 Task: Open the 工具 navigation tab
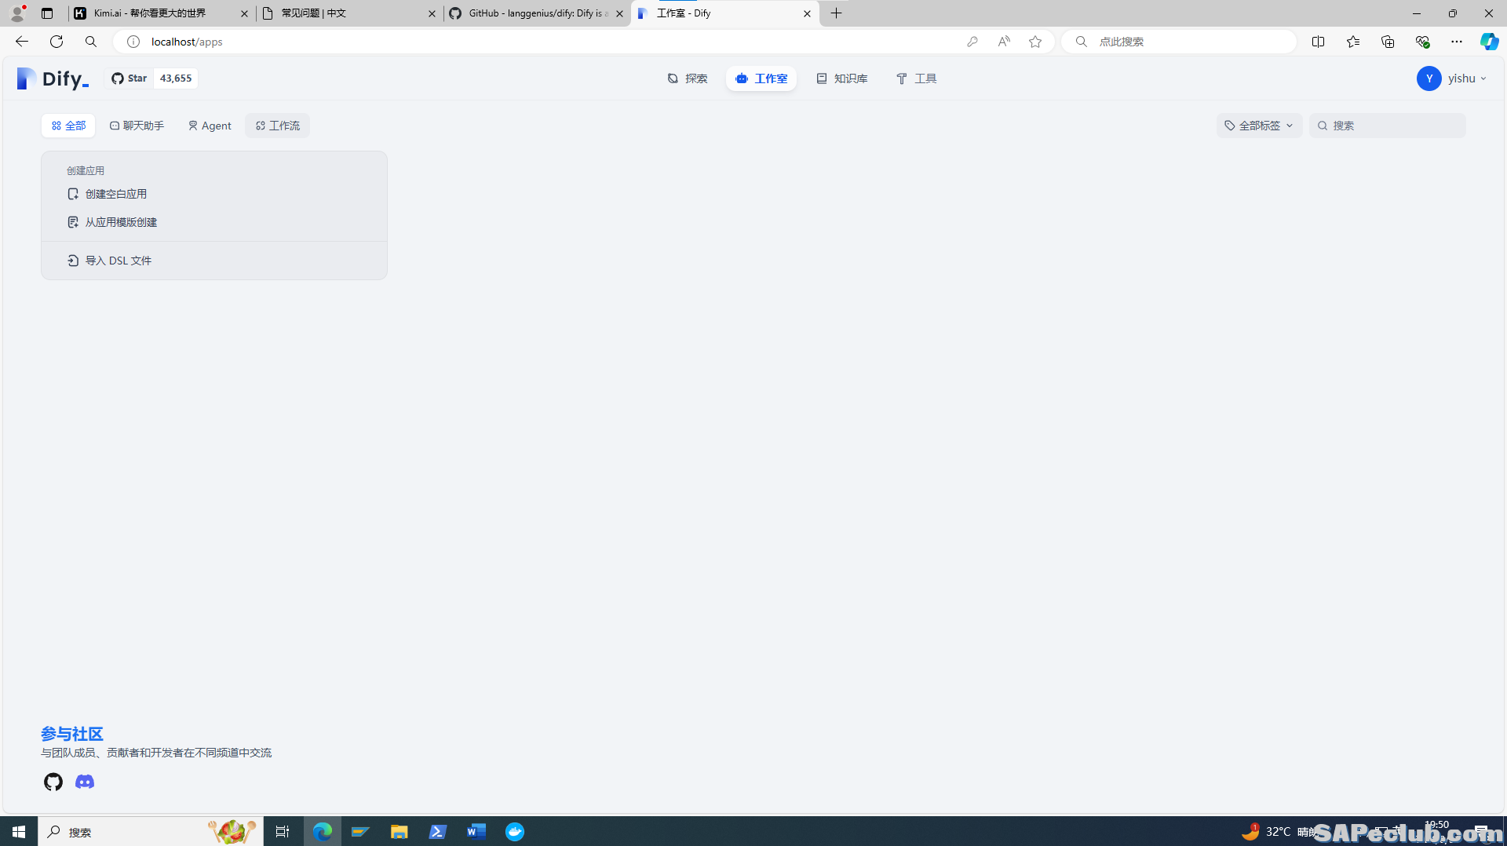point(917,78)
